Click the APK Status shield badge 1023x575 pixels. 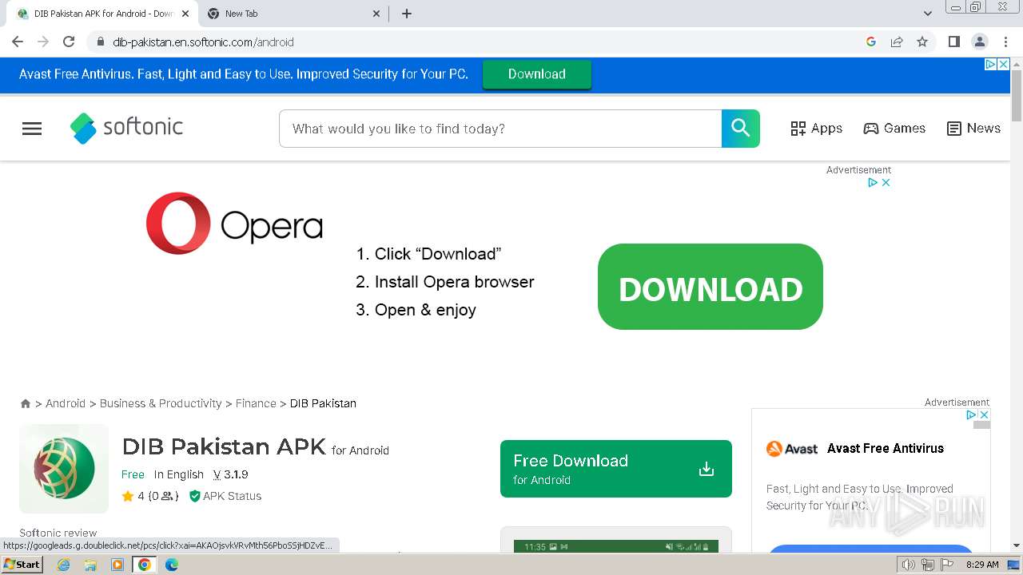click(x=194, y=496)
